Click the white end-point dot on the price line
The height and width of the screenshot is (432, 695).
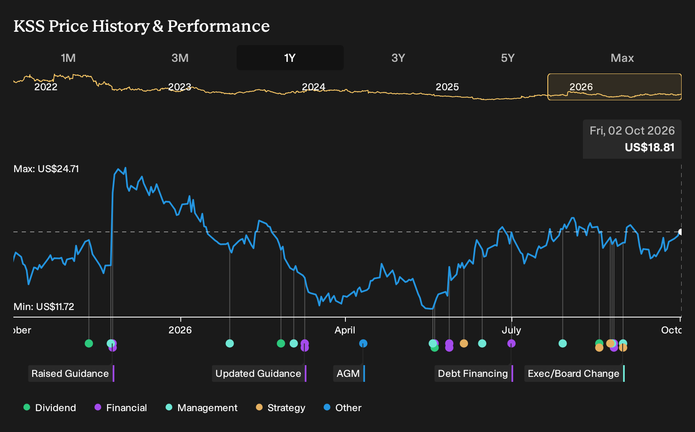pyautogui.click(x=681, y=232)
